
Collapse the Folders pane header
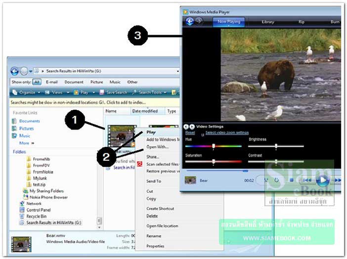(19, 152)
